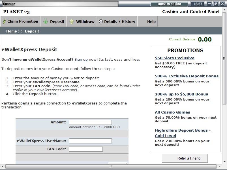Focus the Amount input field
The width and height of the screenshot is (227, 170).
tap(90, 122)
